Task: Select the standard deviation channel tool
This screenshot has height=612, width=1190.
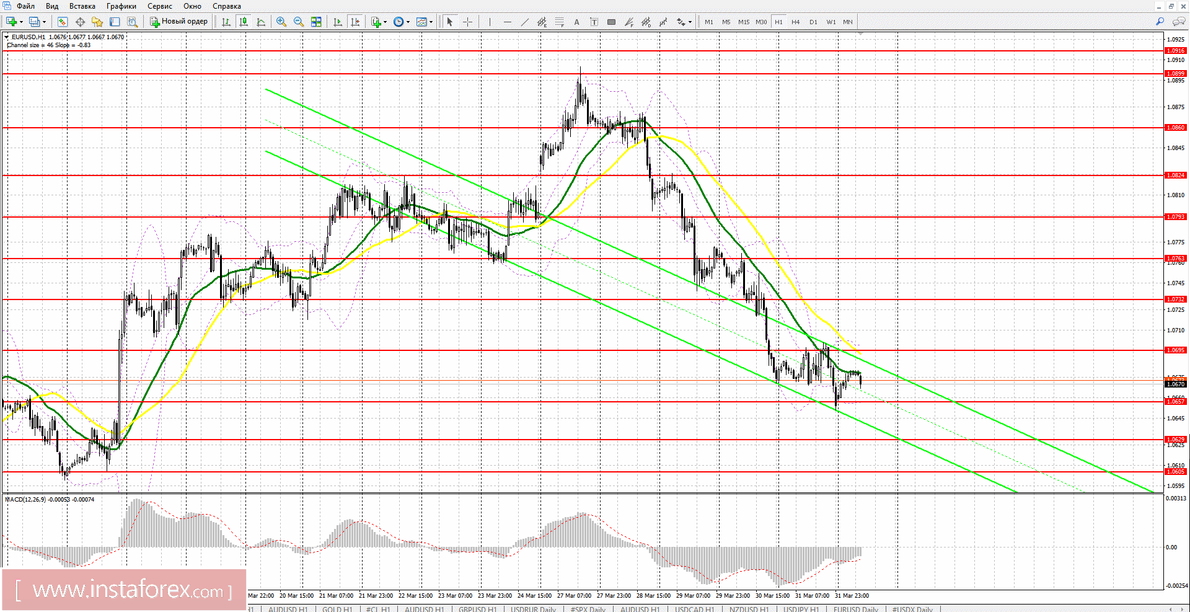Action: pos(646,22)
